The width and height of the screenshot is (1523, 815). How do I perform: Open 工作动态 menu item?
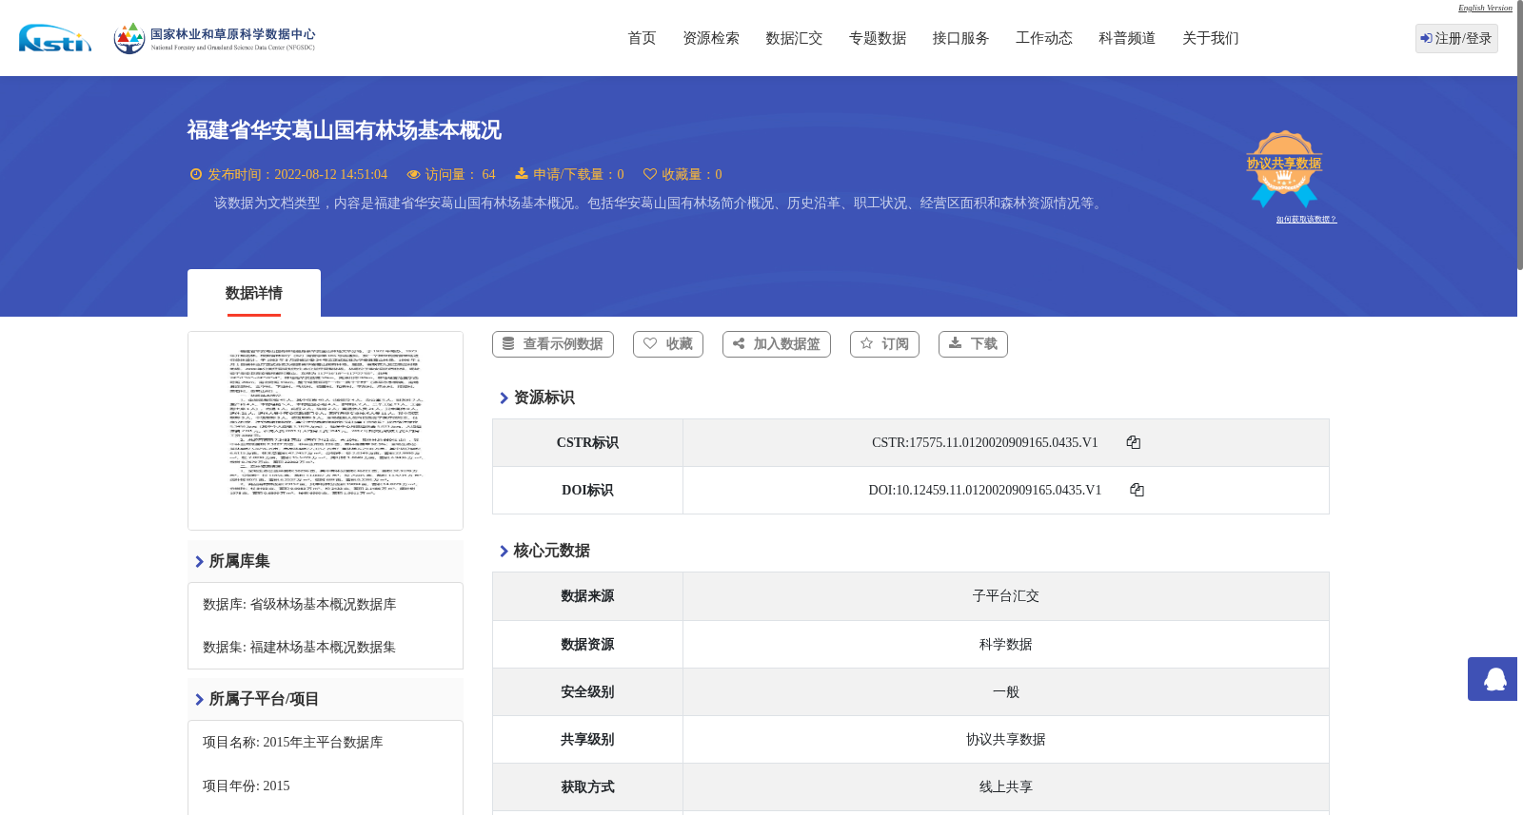(x=1044, y=38)
